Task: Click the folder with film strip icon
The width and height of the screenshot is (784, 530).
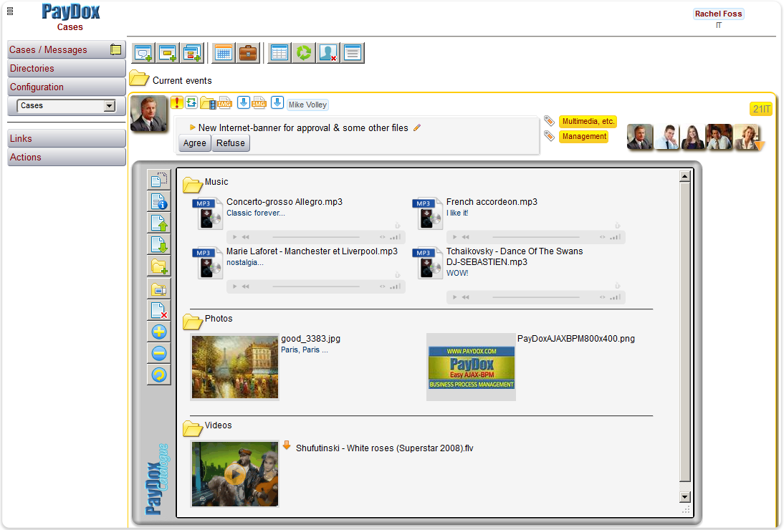Action: click(208, 103)
